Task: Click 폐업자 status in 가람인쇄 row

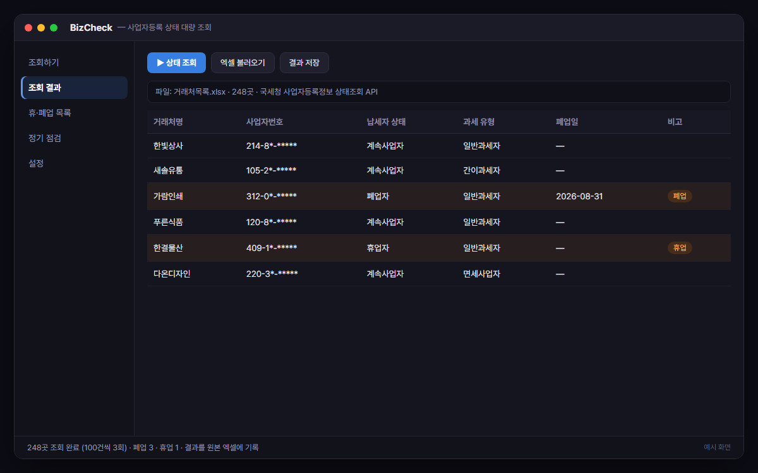Action: [378, 196]
